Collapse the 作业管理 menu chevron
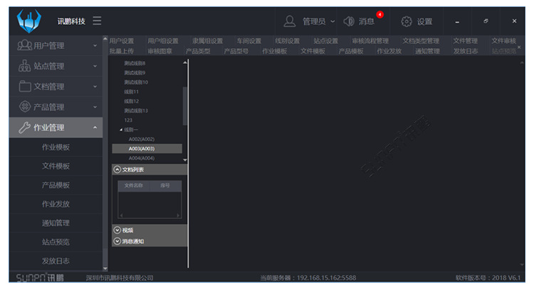 pos(95,128)
